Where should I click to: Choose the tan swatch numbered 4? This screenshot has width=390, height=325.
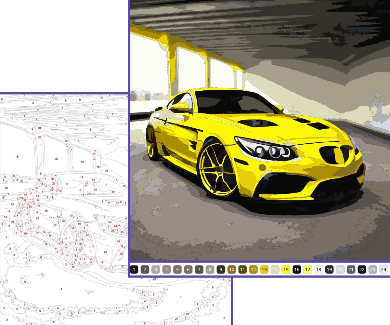(x=167, y=270)
